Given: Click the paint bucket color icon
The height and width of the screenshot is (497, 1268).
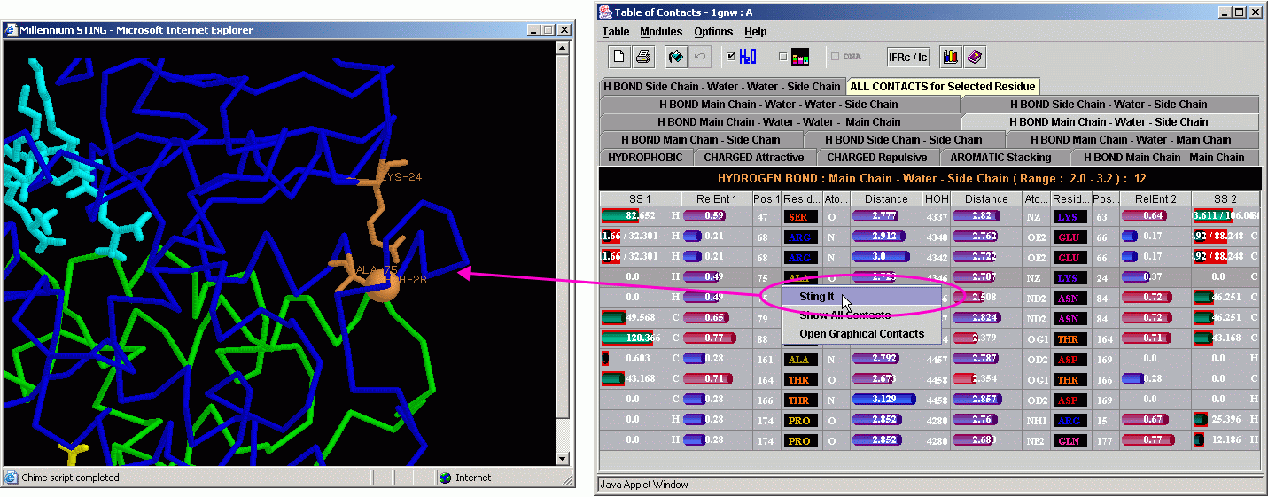Looking at the screenshot, I should pos(676,57).
